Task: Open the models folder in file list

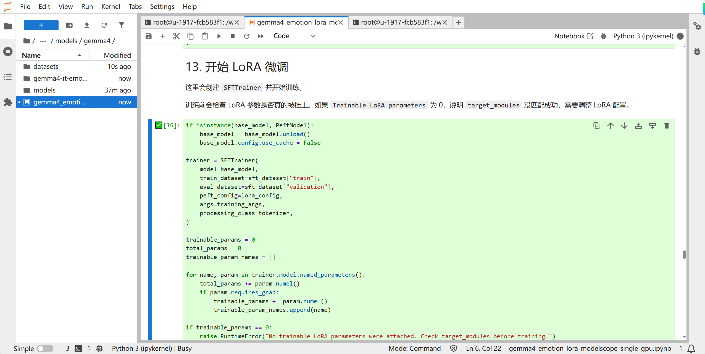Action: [77, 90]
